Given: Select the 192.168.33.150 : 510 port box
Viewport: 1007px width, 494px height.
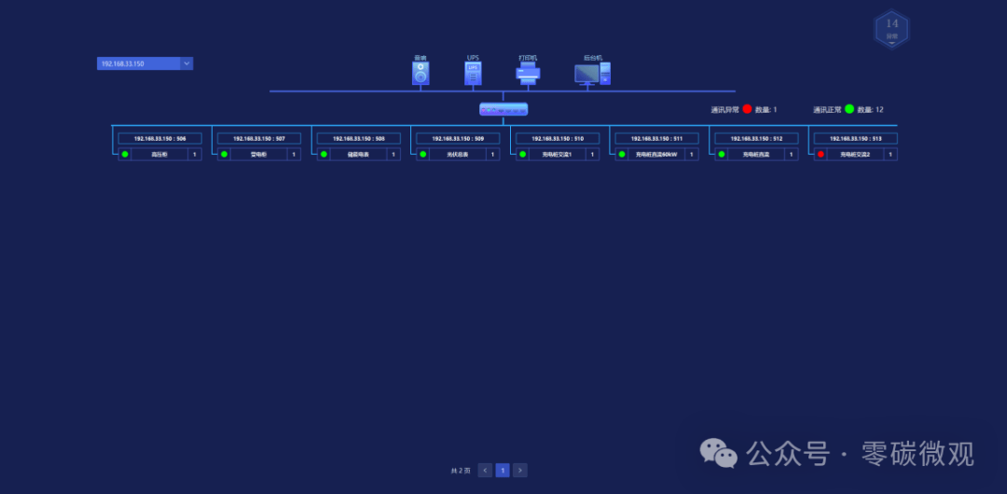Looking at the screenshot, I should point(558,138).
